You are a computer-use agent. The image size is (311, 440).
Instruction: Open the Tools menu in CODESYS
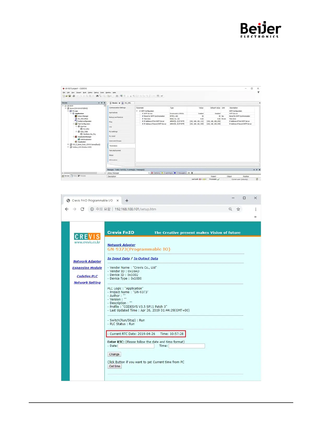point(102,92)
